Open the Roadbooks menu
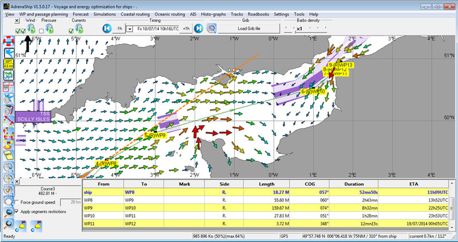Image resolution: width=458 pixels, height=242 pixels. (259, 14)
